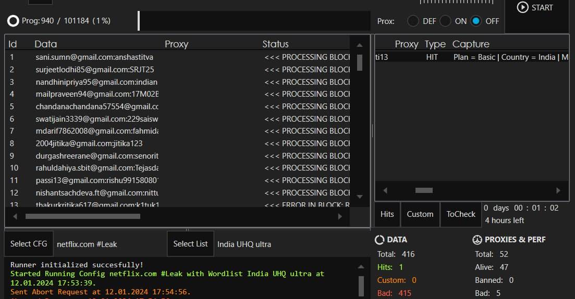Click the data table vertical scrollbar thumb
This screenshot has width=575, height=299.
(x=360, y=62)
